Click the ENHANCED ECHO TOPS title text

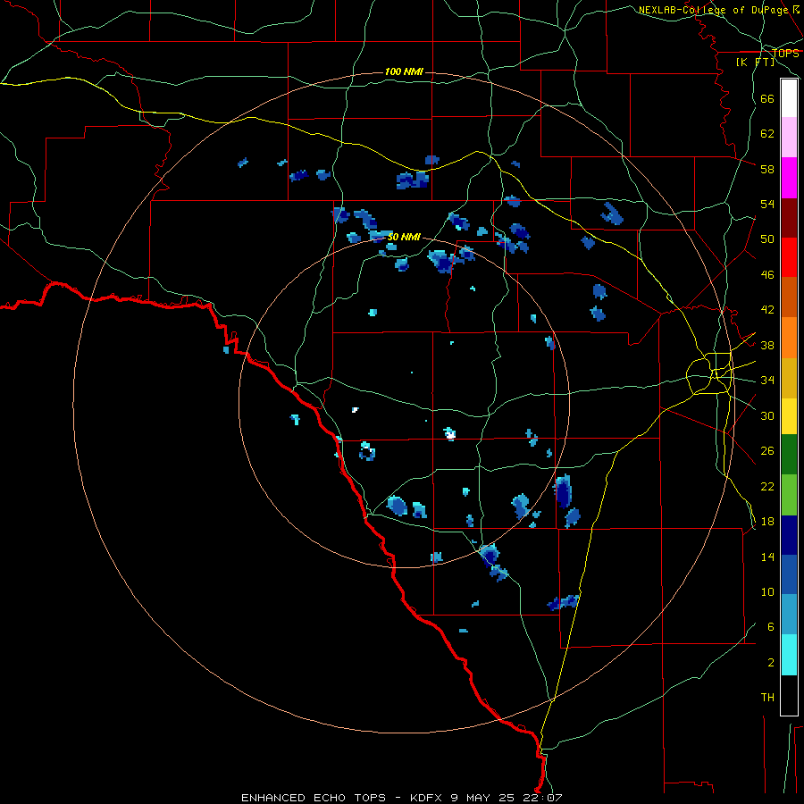pyautogui.click(x=314, y=798)
